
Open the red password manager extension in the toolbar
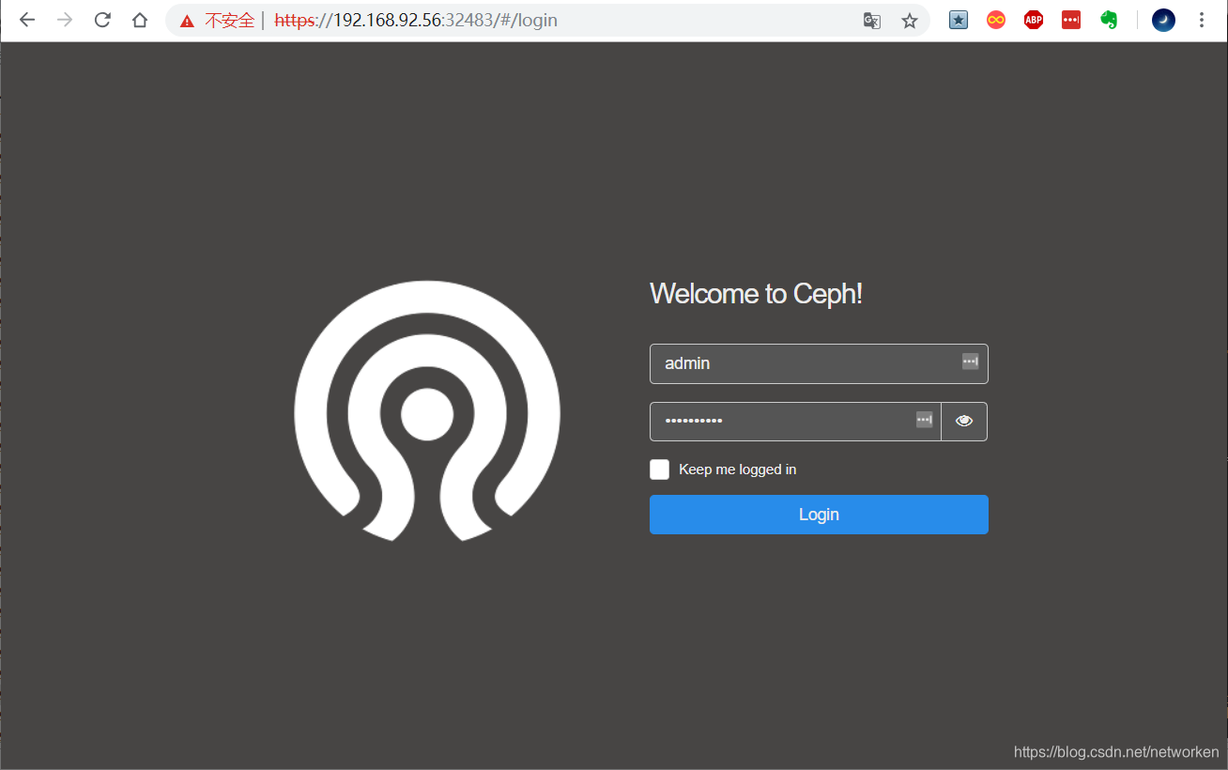click(x=1071, y=20)
